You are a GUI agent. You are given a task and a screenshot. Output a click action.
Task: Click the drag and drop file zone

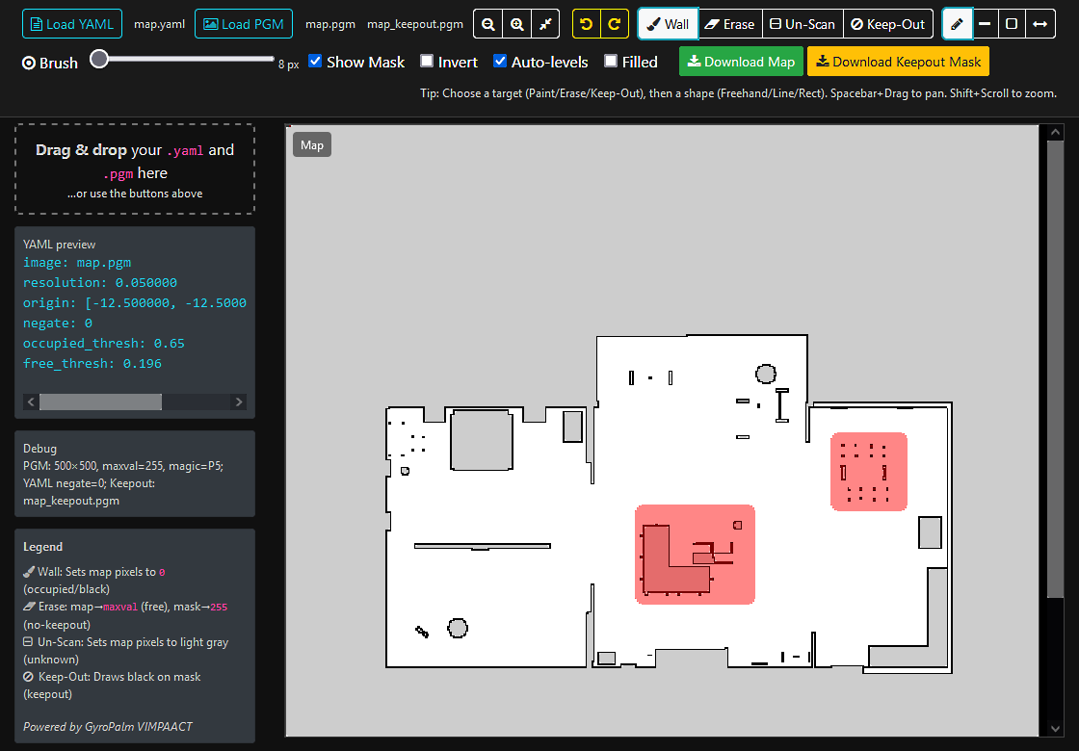coord(135,169)
